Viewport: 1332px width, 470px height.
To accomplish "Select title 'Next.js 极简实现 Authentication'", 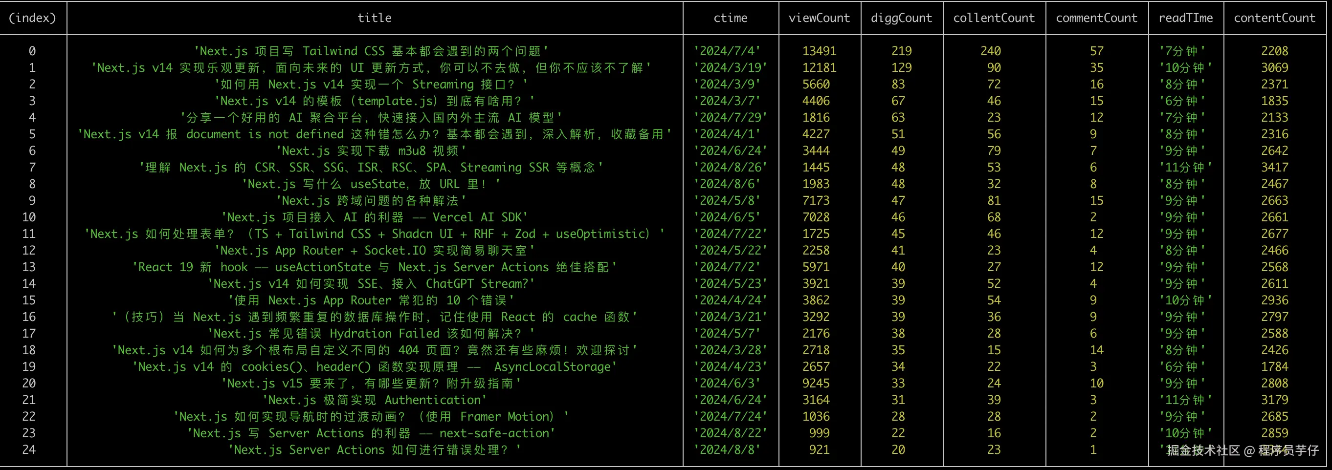I will coord(375,400).
